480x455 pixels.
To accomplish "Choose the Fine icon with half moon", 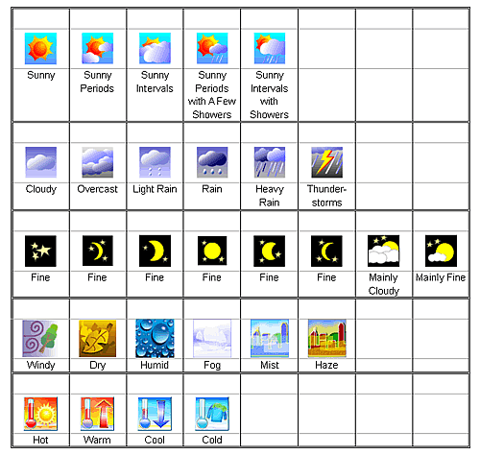I will [155, 251].
